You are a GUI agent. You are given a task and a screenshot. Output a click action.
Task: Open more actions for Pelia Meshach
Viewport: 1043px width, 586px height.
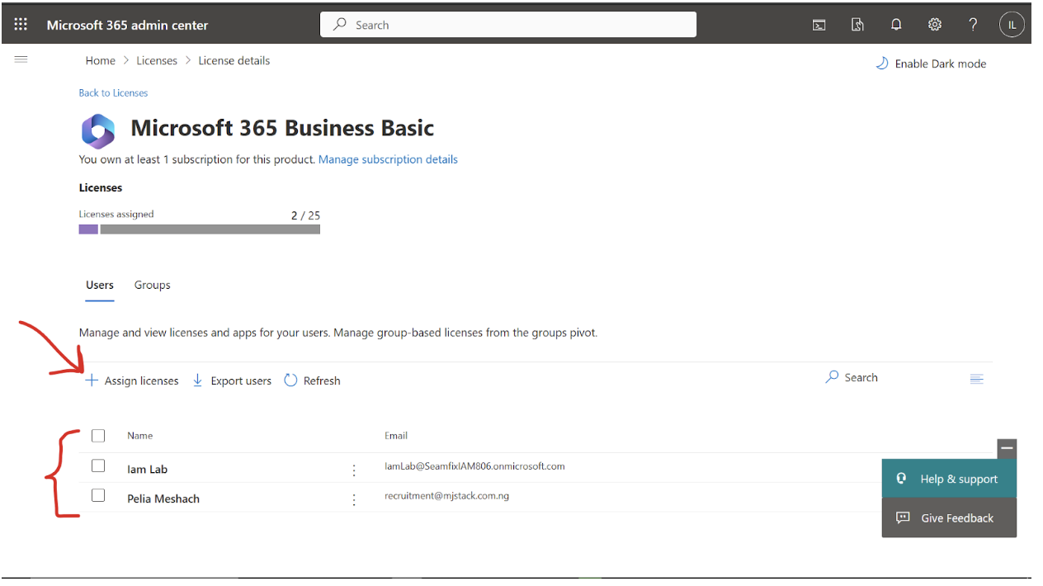click(x=354, y=499)
